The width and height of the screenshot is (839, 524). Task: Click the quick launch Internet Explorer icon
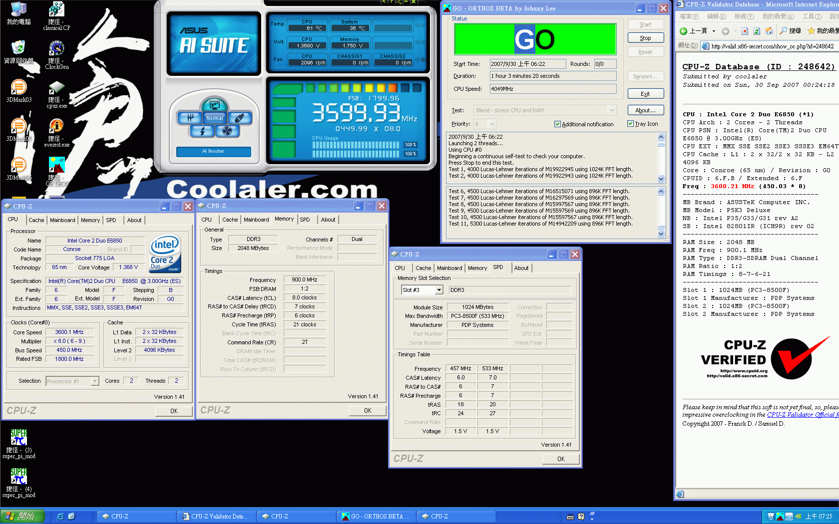(x=60, y=517)
